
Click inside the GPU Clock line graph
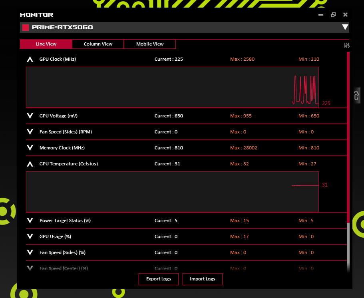coord(172,87)
